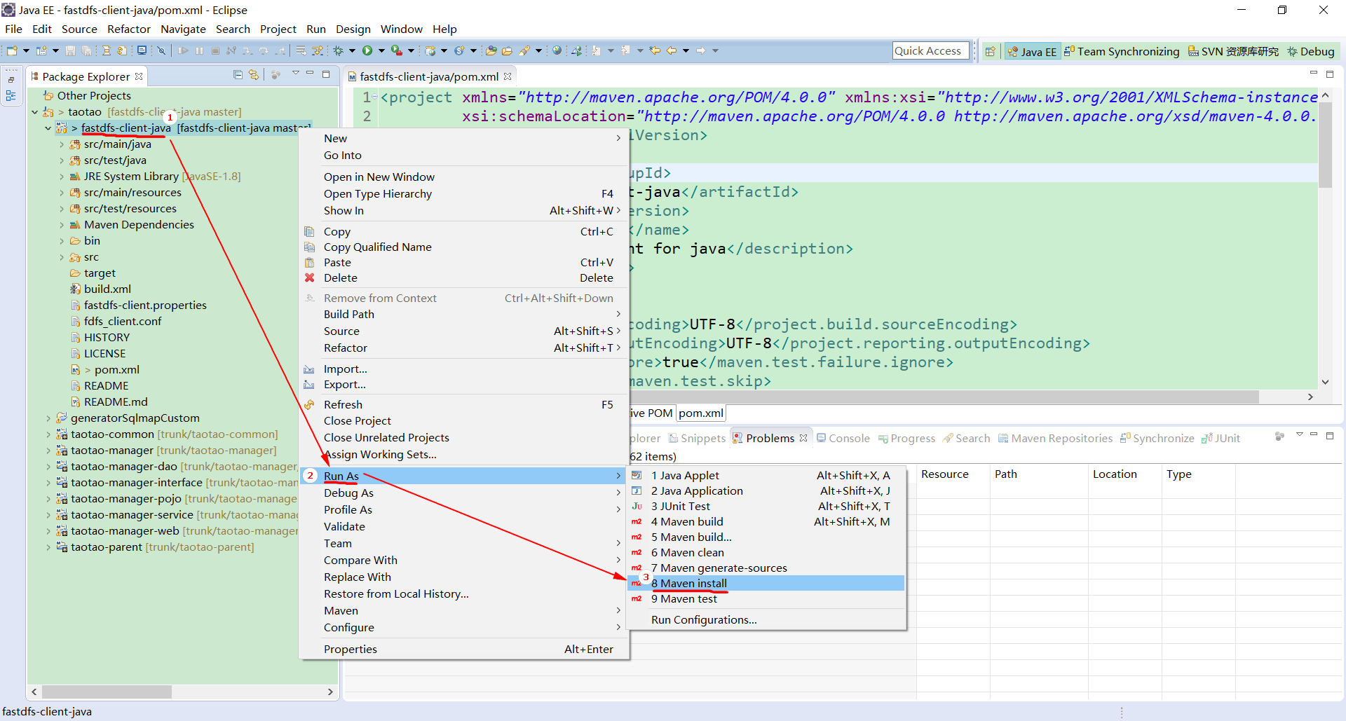Open Package Explorer view menu triangle

coord(295,74)
